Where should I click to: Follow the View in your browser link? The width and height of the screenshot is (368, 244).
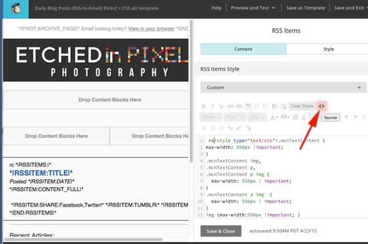tap(151, 29)
